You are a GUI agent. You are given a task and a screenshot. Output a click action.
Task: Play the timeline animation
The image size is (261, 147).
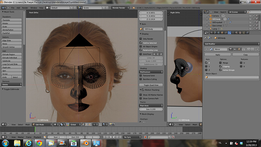click(x=114, y=137)
